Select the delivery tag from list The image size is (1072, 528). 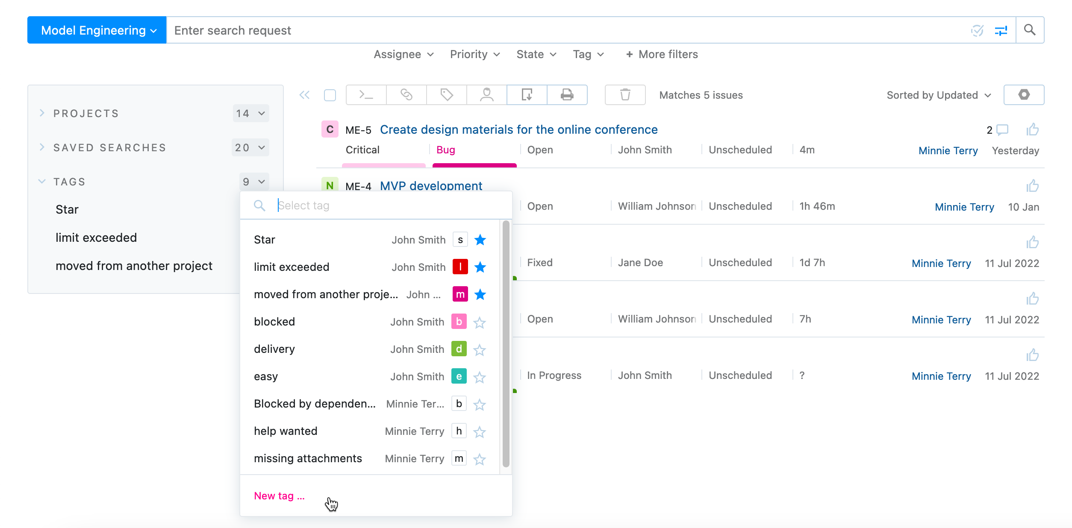coord(274,349)
